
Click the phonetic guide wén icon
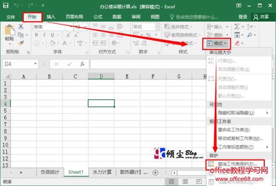[x=80, y=43]
